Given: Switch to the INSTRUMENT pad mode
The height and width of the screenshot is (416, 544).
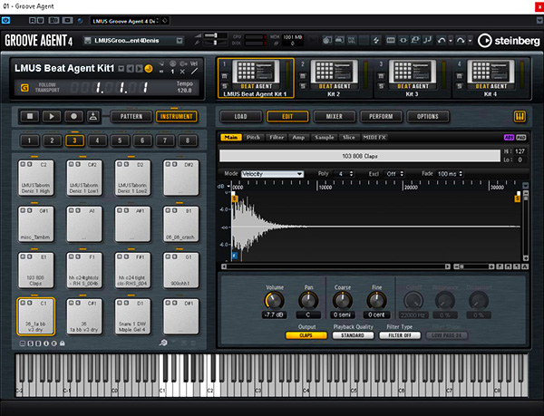Looking at the screenshot, I should (x=176, y=117).
